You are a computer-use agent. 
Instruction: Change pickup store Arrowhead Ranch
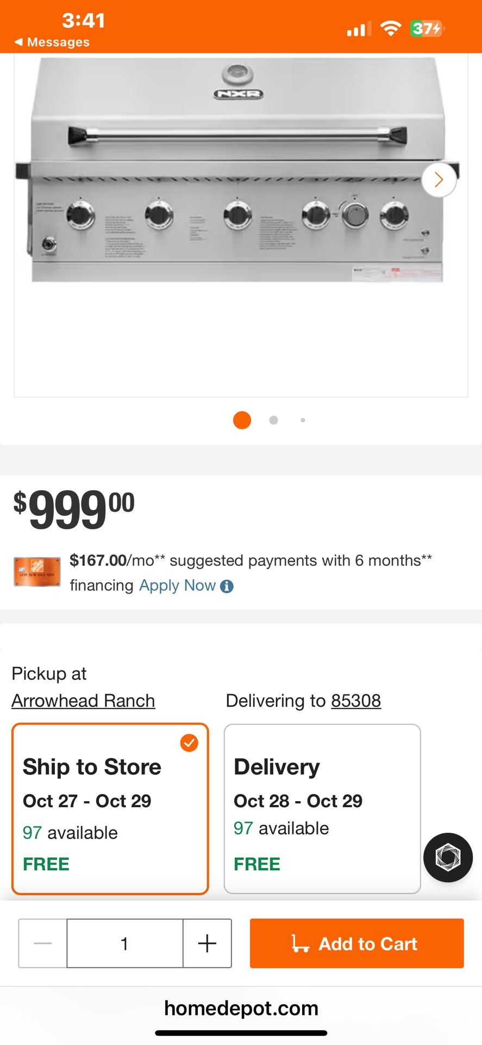click(83, 700)
